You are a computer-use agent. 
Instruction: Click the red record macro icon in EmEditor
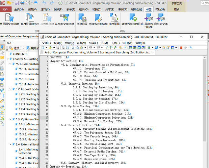click(x=181, y=48)
